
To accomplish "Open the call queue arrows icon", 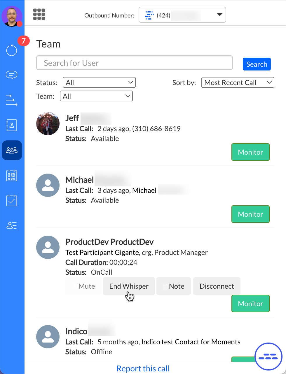I will tap(12, 100).
